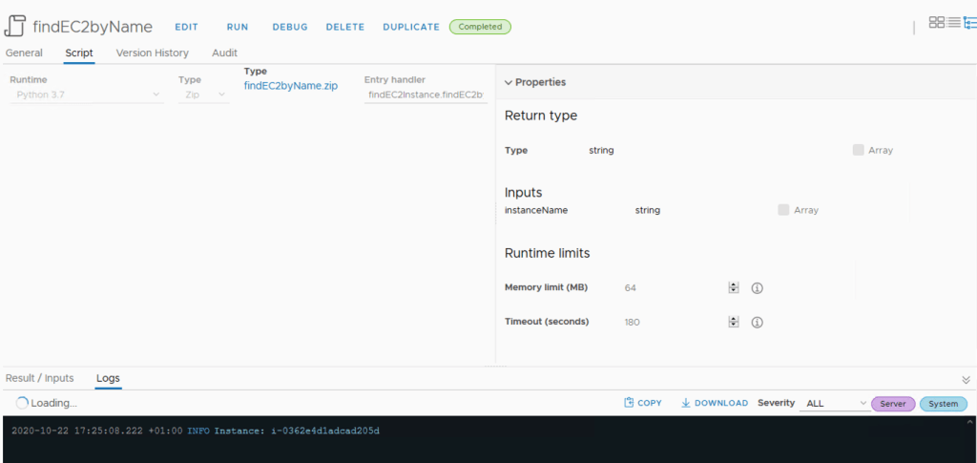Viewport: 977px width, 463px height.
Task: Switch to the list view icon
Action: [x=953, y=22]
